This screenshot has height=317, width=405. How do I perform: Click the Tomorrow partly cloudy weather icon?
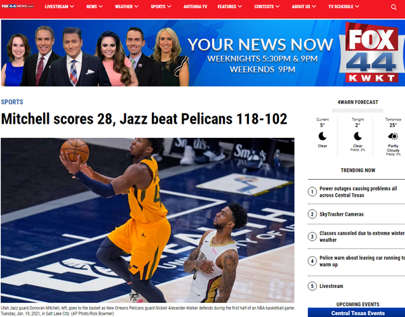tap(393, 136)
